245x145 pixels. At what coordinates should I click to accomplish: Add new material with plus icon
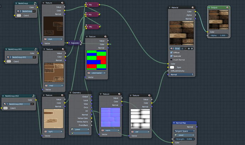coord(189,49)
